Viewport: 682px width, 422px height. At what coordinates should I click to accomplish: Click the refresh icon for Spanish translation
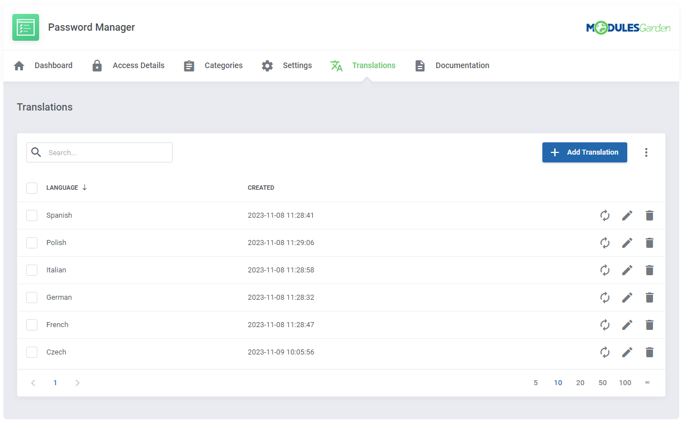tap(605, 215)
